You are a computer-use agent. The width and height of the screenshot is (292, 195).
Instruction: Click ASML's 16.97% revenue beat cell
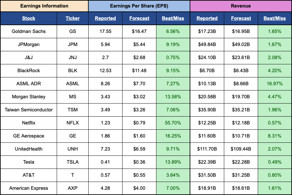(275, 84)
